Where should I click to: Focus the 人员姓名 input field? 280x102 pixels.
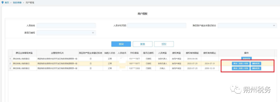(x=66, y=26)
